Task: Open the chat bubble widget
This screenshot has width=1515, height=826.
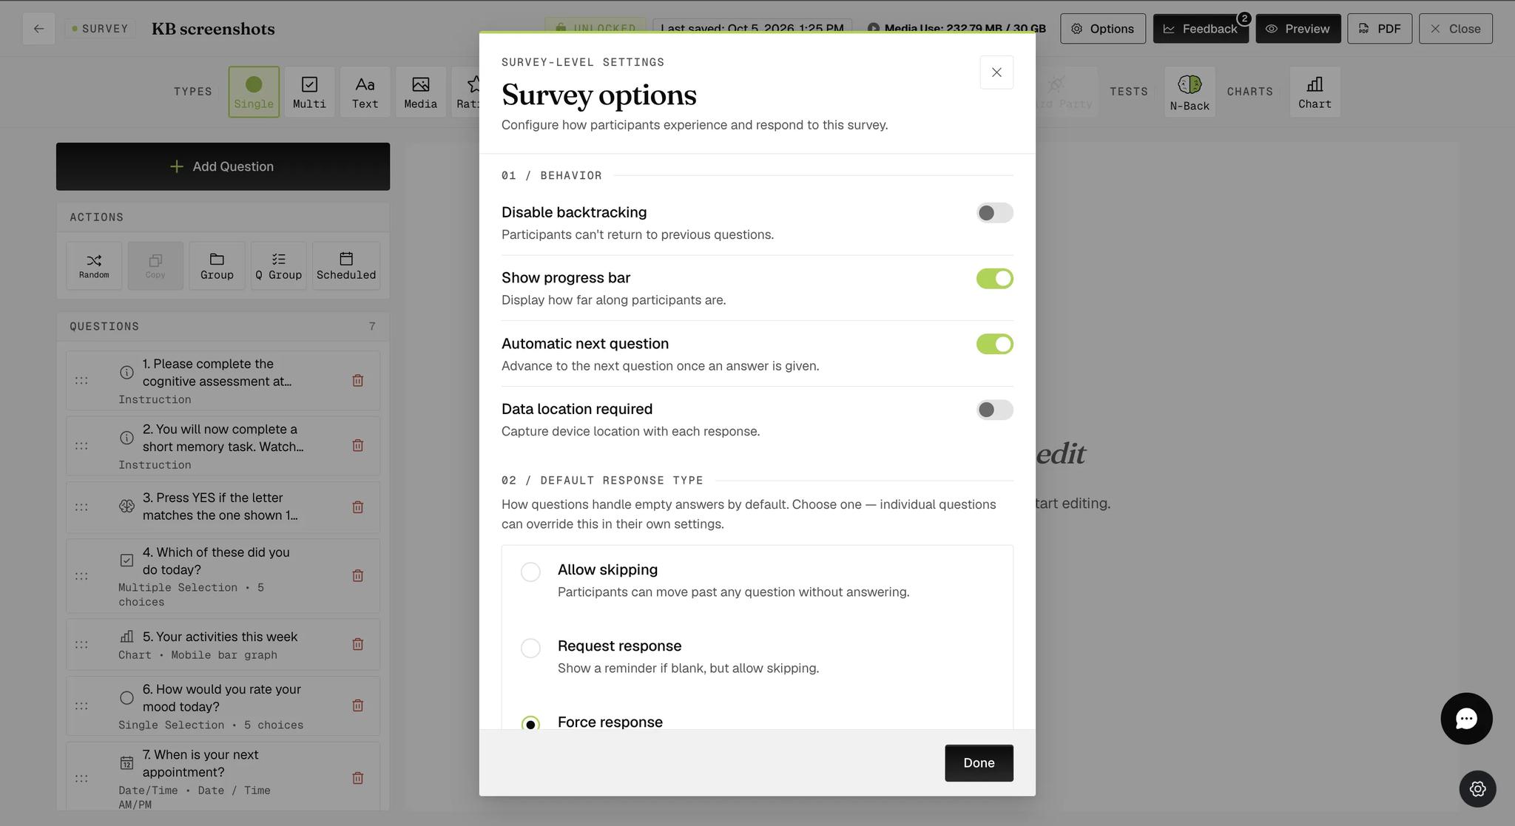Action: click(1466, 719)
